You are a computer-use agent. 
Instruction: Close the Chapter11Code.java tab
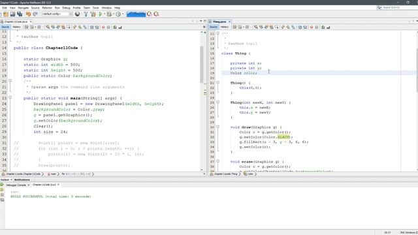point(31,22)
